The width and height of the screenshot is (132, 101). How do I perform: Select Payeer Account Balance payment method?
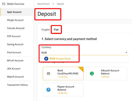[x=63, y=90]
